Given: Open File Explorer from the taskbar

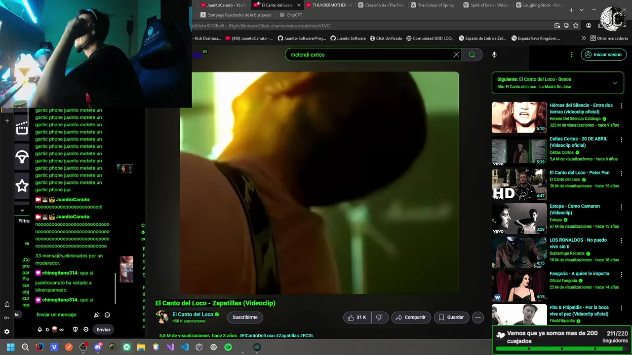Looking at the screenshot, I should point(141,347).
